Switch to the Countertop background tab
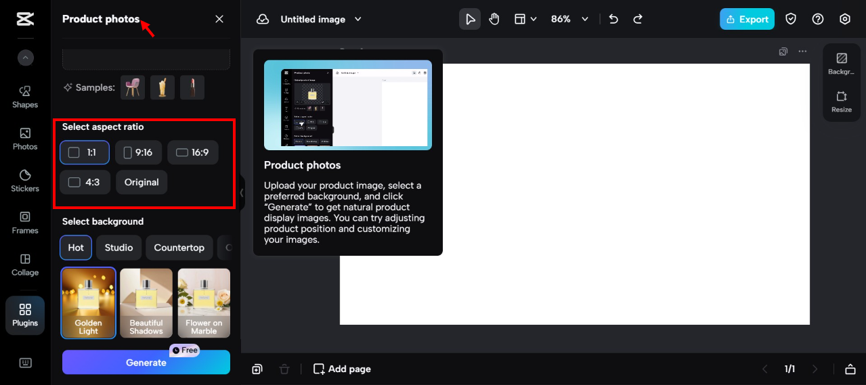 click(x=179, y=248)
